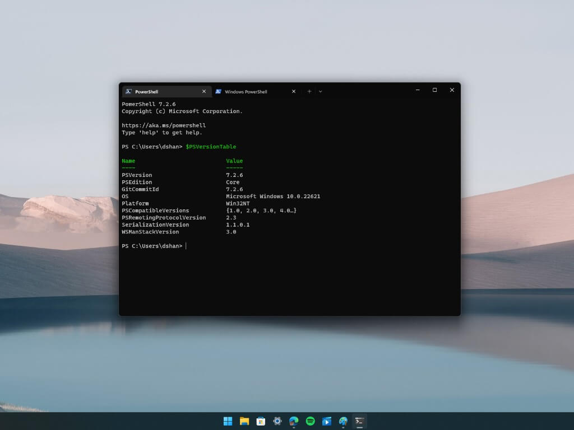Click the empty command prompt on the last line

(152, 246)
